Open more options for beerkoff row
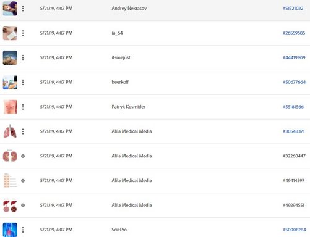Image resolution: width=310 pixels, height=237 pixels. [23, 82]
